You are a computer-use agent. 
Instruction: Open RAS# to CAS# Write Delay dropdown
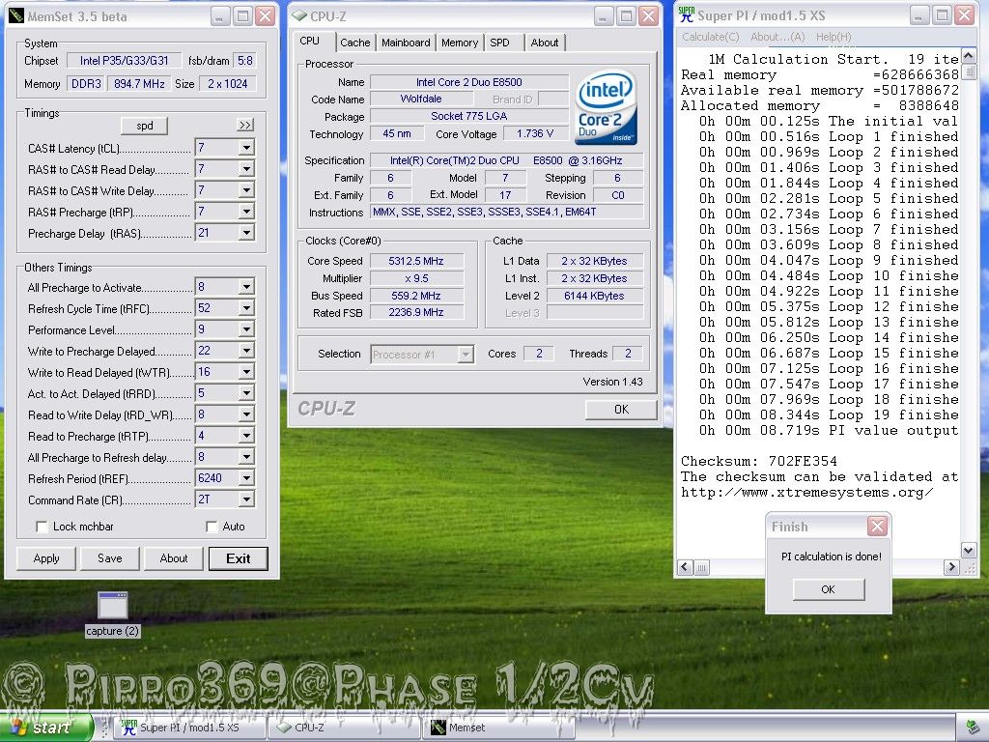[x=246, y=190]
